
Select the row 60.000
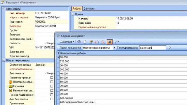(123, 82)
